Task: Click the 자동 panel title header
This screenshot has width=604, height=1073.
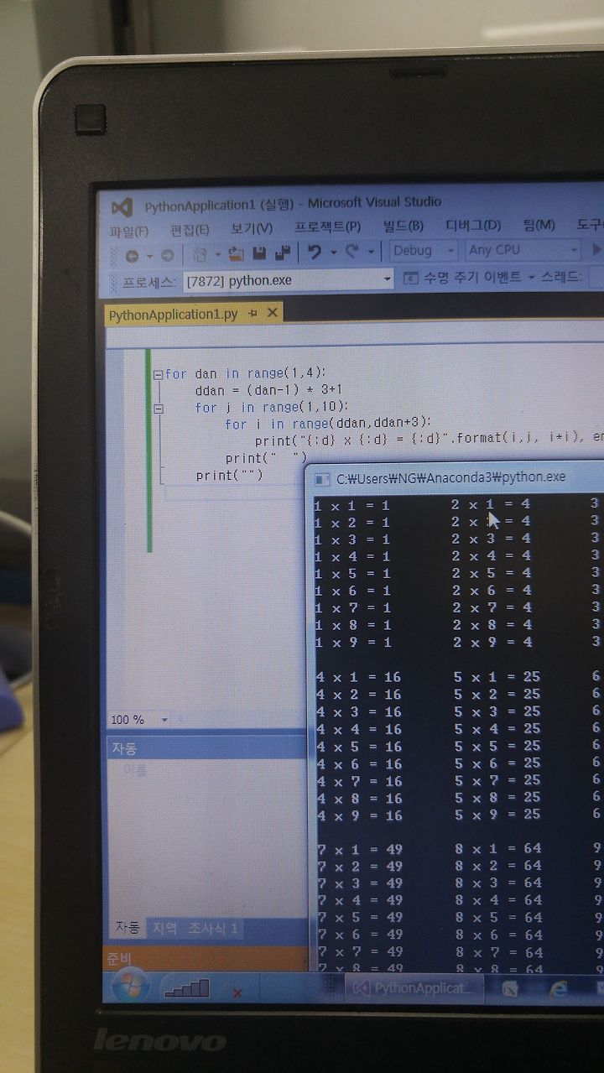Action: (x=206, y=747)
